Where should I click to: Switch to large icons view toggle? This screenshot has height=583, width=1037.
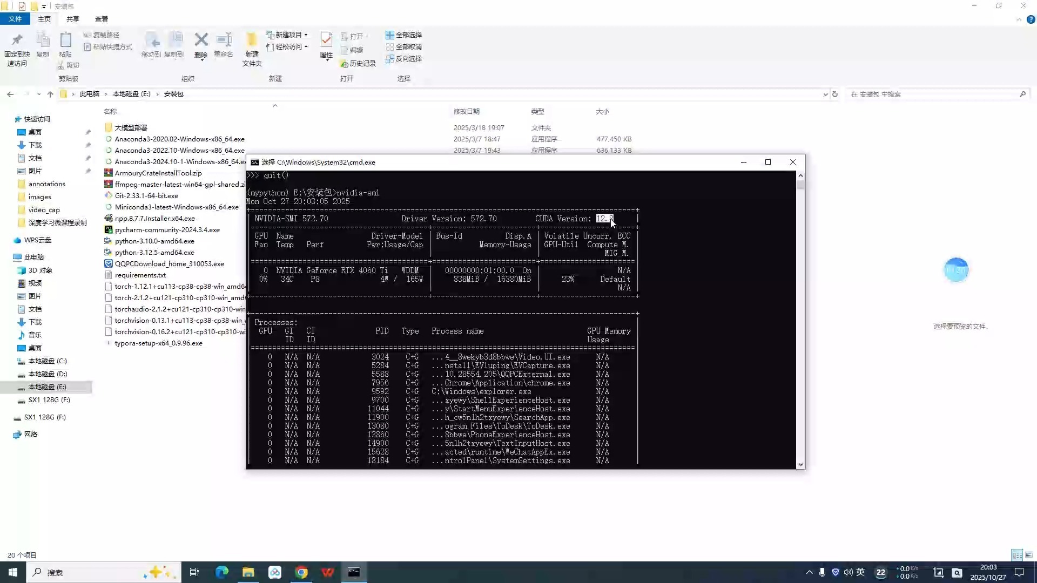point(1029,555)
